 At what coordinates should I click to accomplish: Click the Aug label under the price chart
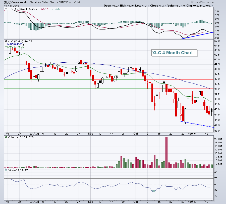click(36, 134)
